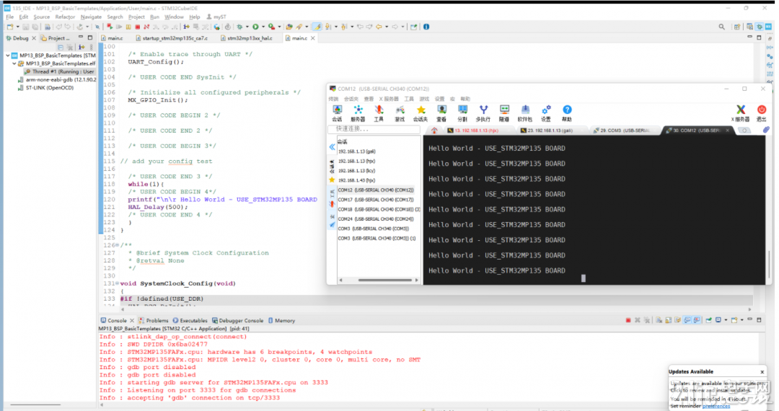Screen dimensions: 779x411
Task: Switch to the Memory tab
Action: (x=282, y=321)
